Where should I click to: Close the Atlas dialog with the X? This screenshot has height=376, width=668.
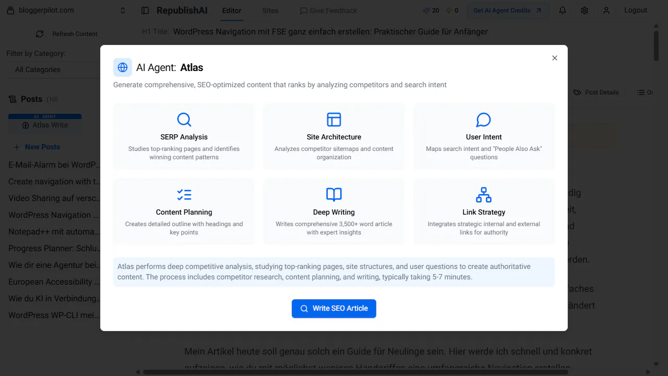click(x=555, y=58)
